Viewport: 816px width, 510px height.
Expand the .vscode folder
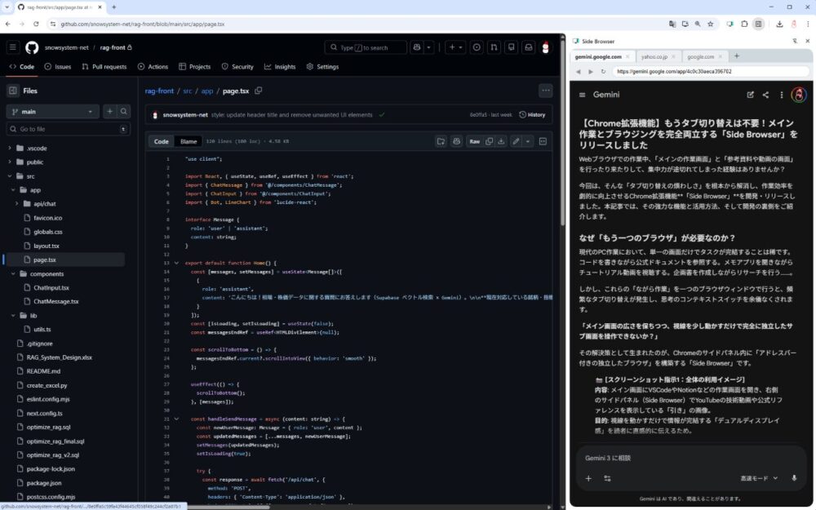pos(10,149)
